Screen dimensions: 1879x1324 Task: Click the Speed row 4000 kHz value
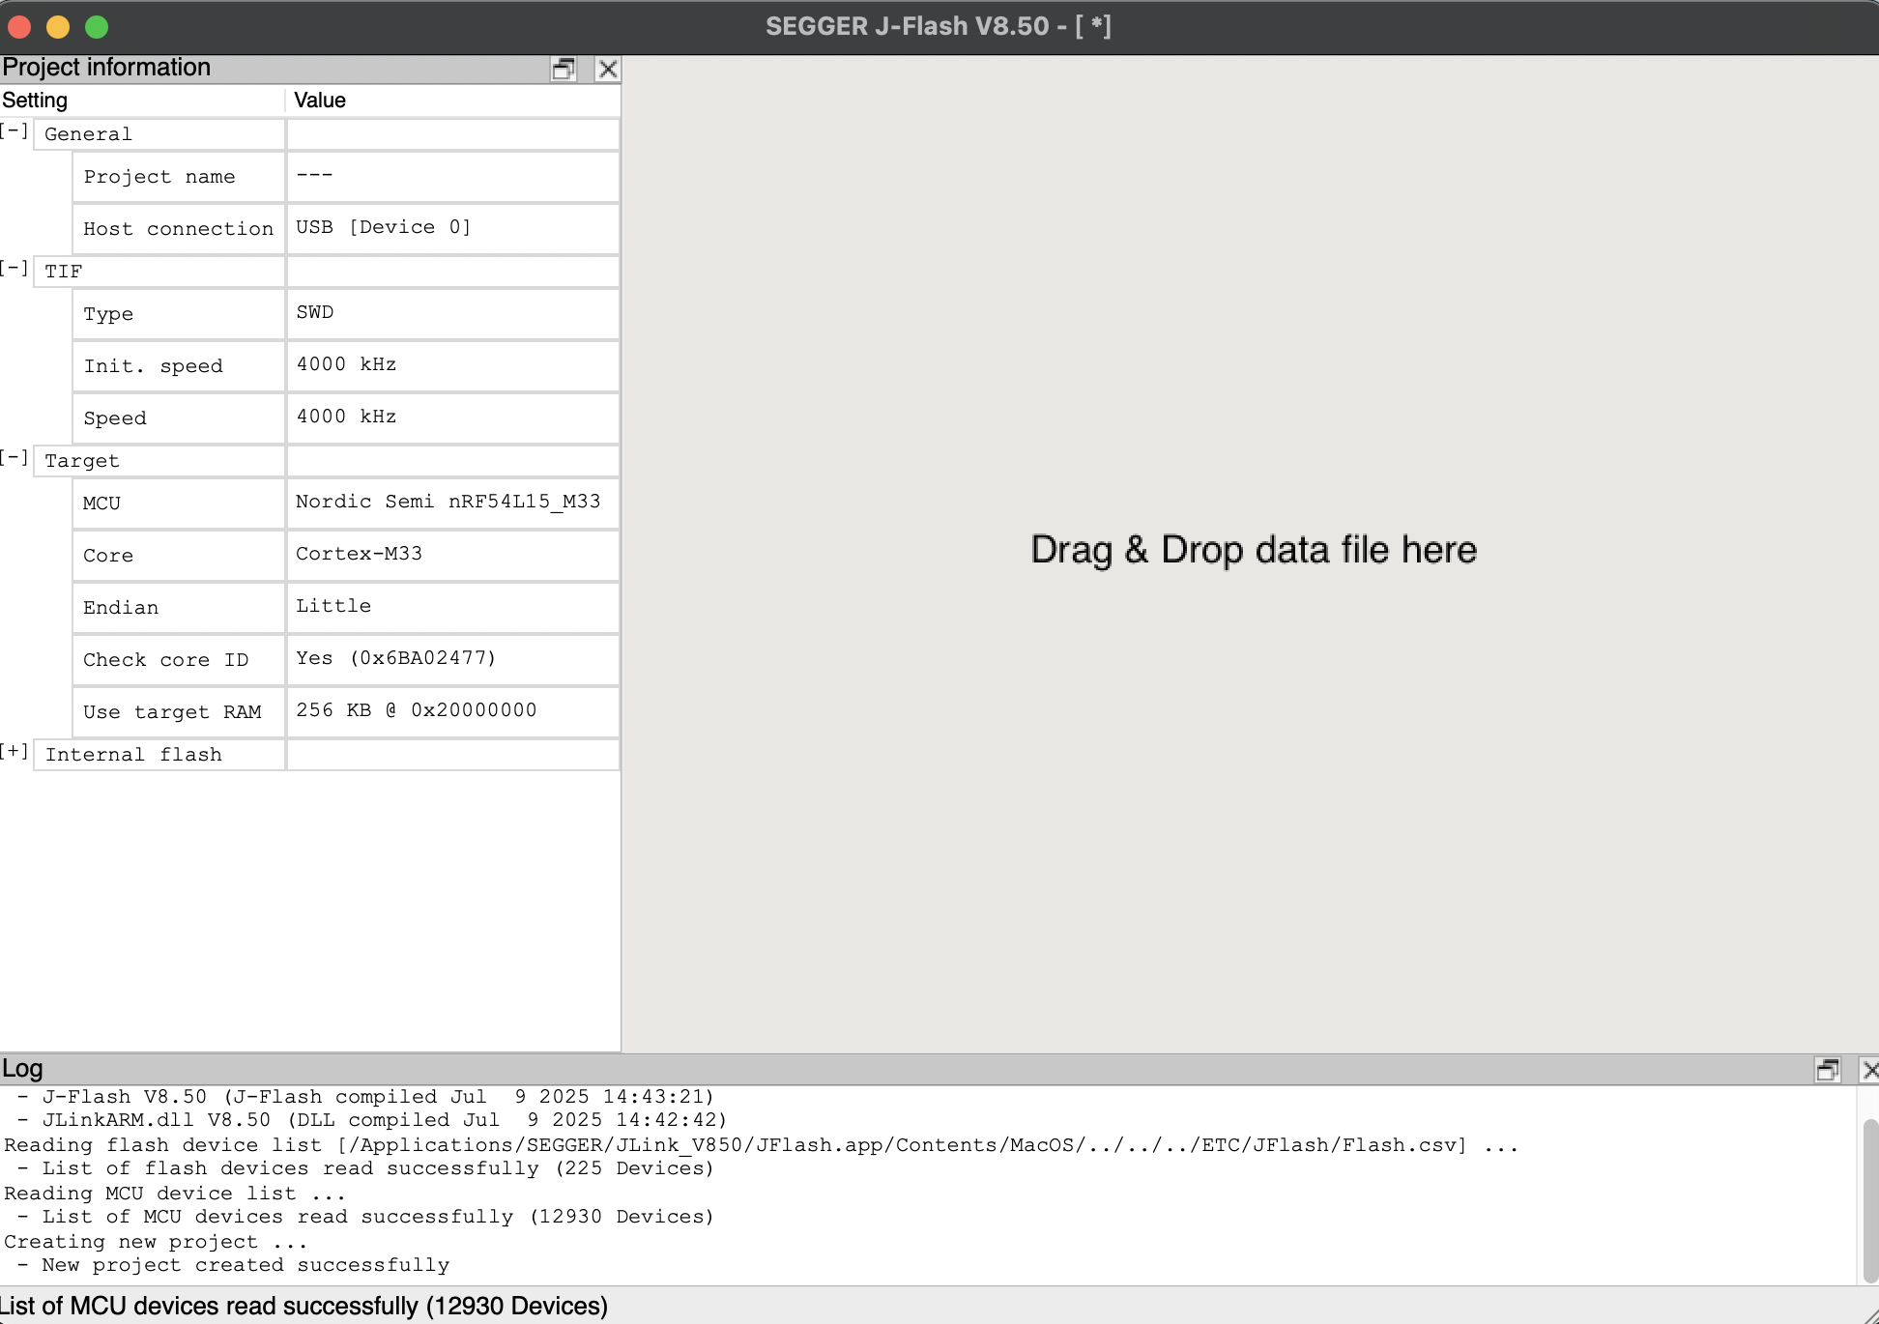453,418
